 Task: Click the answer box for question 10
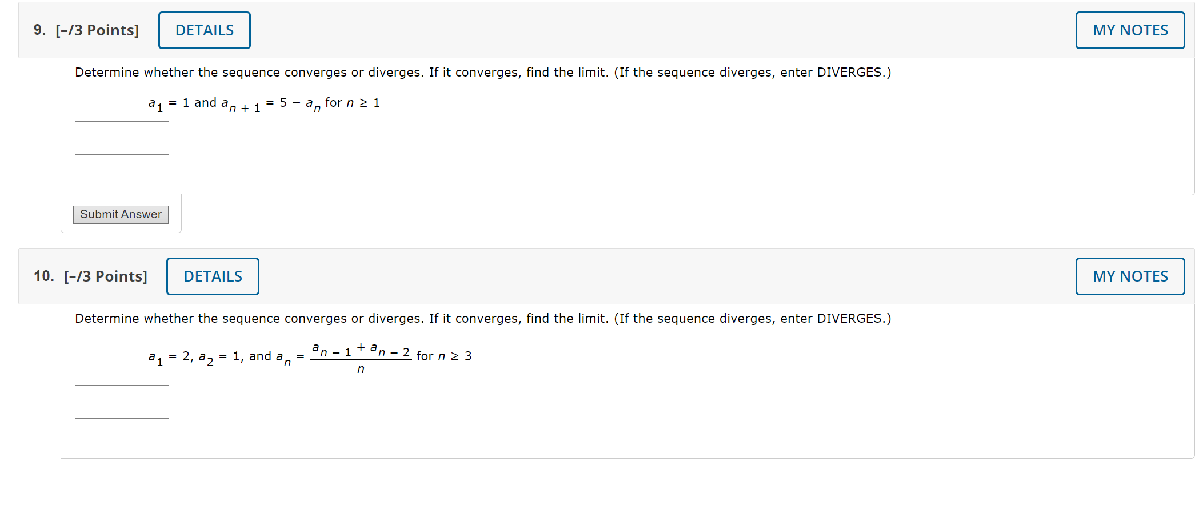click(x=121, y=402)
